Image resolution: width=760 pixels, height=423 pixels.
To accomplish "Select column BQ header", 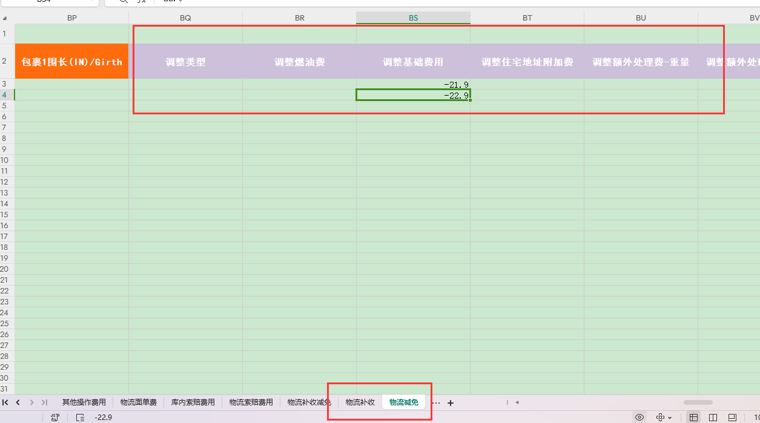I will [x=185, y=18].
